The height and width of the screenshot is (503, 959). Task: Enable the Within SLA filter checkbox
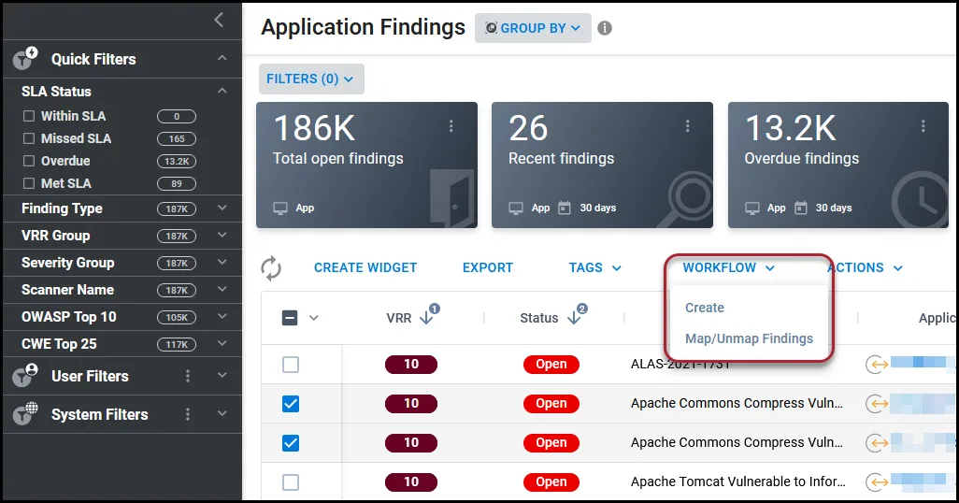point(29,116)
